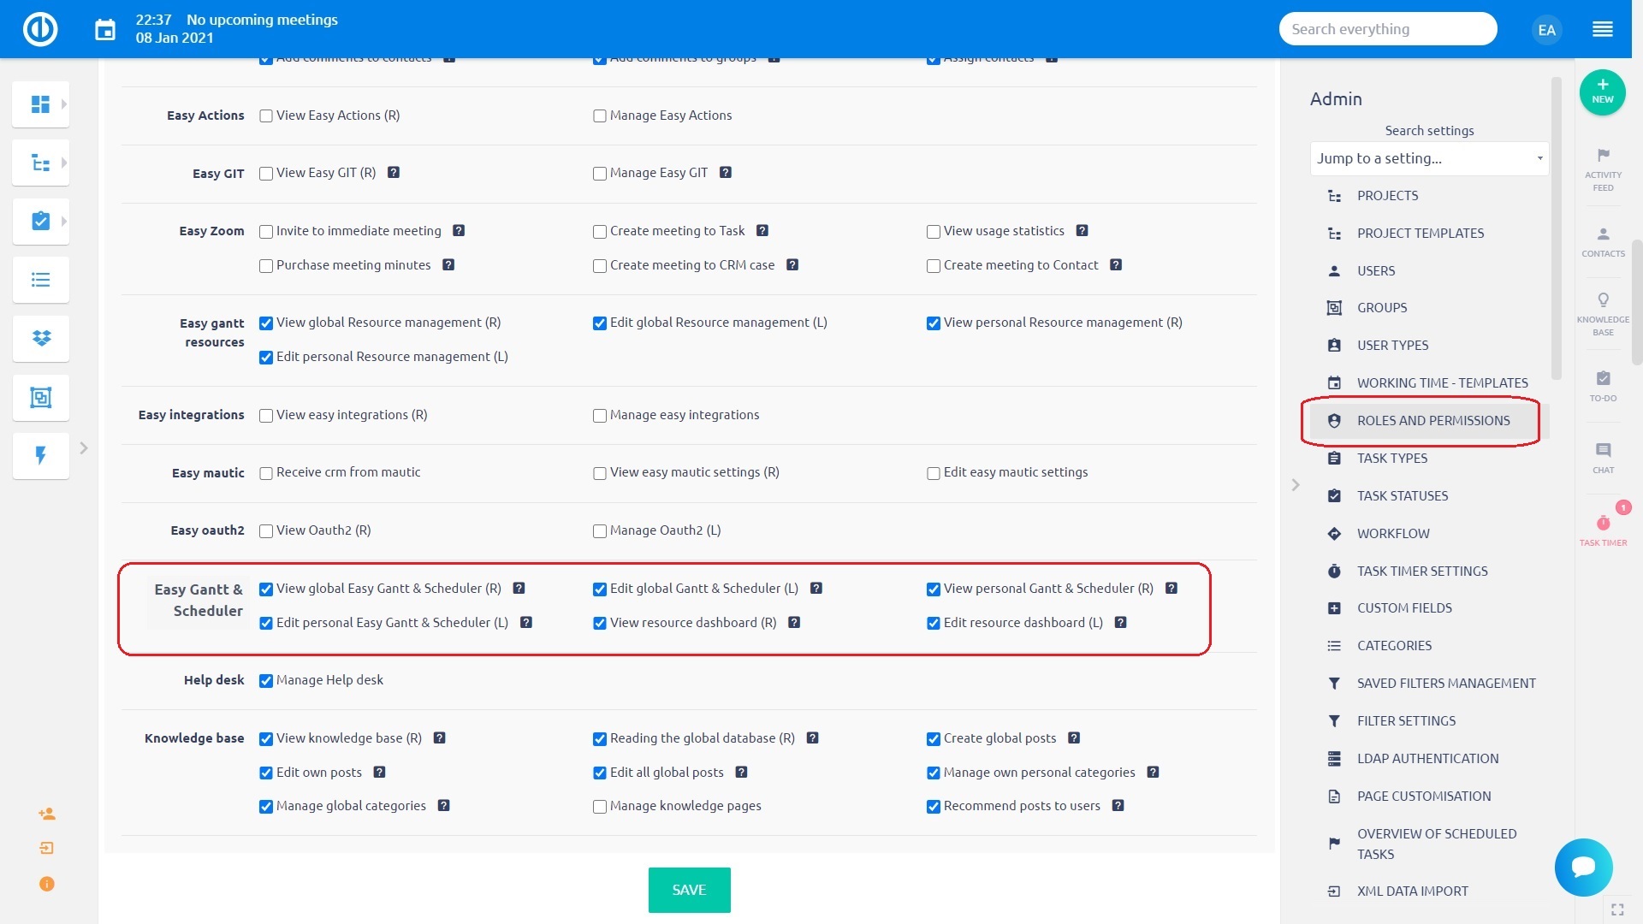Open the list icon in left sidebar

click(x=40, y=280)
